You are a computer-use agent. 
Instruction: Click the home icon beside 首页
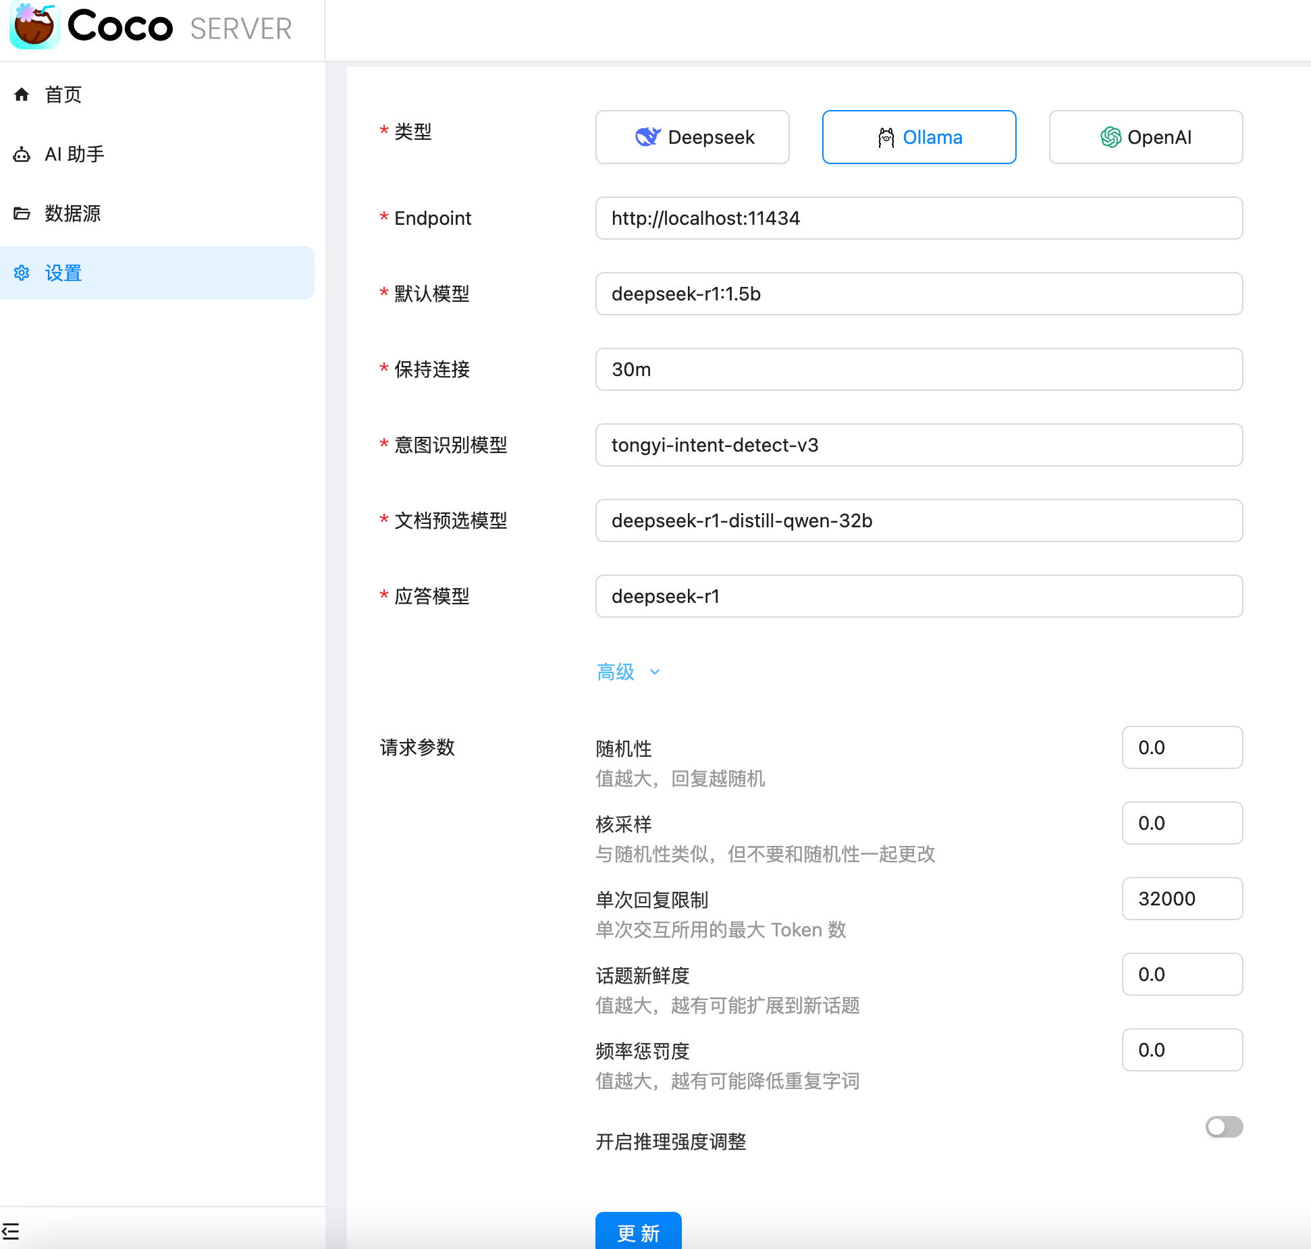point(22,95)
